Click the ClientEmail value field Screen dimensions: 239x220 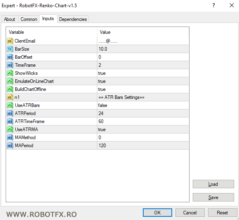point(143,41)
